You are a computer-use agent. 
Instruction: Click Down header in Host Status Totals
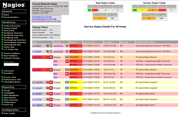[x=95, y=7]
